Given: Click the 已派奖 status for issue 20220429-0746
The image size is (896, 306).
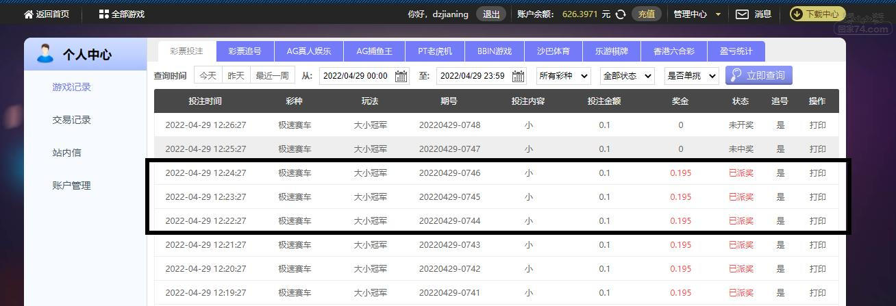Looking at the screenshot, I should pos(741,173).
